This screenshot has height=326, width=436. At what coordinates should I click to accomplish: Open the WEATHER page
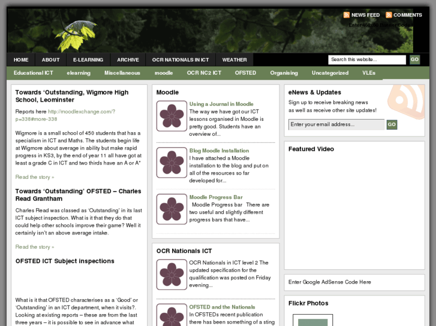pos(234,60)
